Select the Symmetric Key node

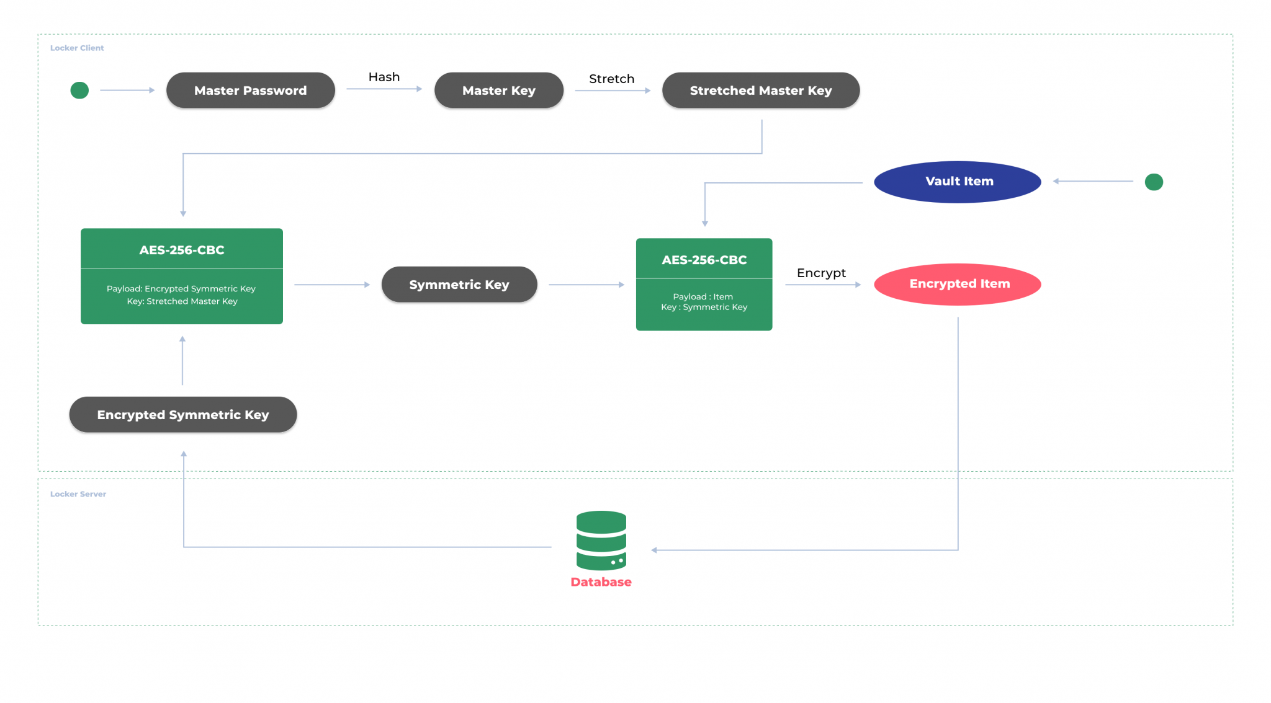point(459,285)
